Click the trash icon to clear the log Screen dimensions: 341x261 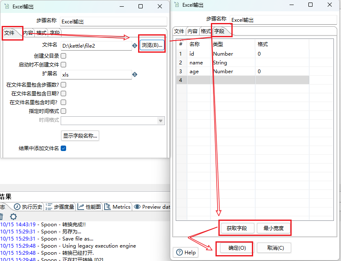coord(1,216)
